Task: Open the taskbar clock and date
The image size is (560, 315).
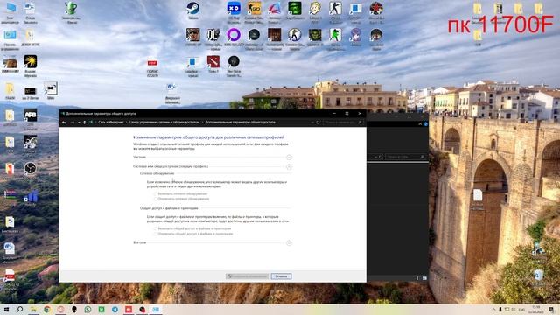Action: tap(536, 309)
